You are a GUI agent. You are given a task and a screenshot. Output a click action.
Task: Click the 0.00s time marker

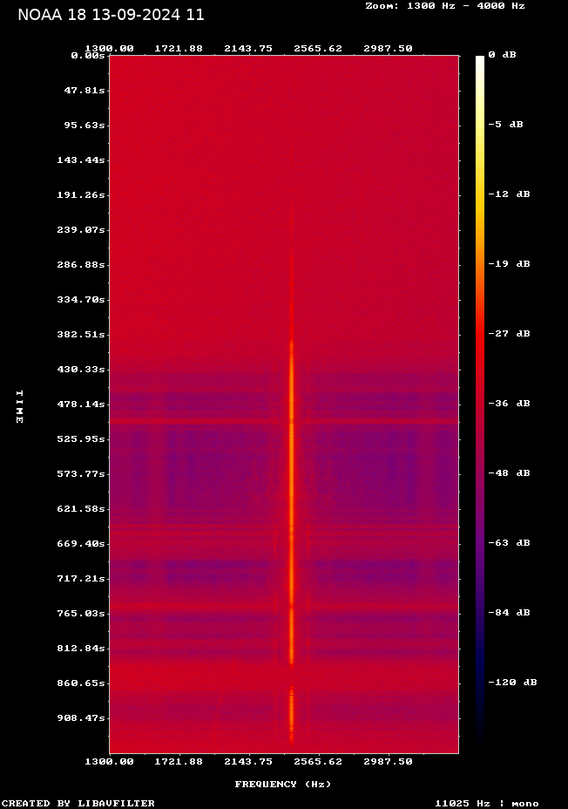point(88,55)
